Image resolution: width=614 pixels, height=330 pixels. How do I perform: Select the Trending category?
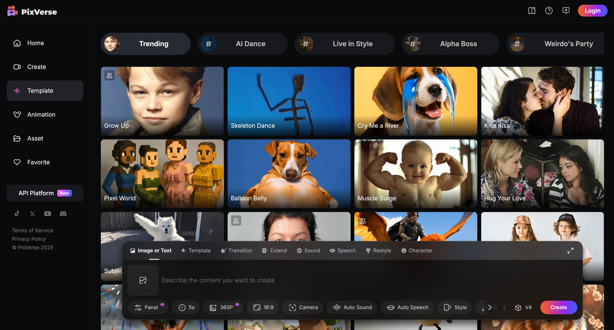tap(146, 44)
